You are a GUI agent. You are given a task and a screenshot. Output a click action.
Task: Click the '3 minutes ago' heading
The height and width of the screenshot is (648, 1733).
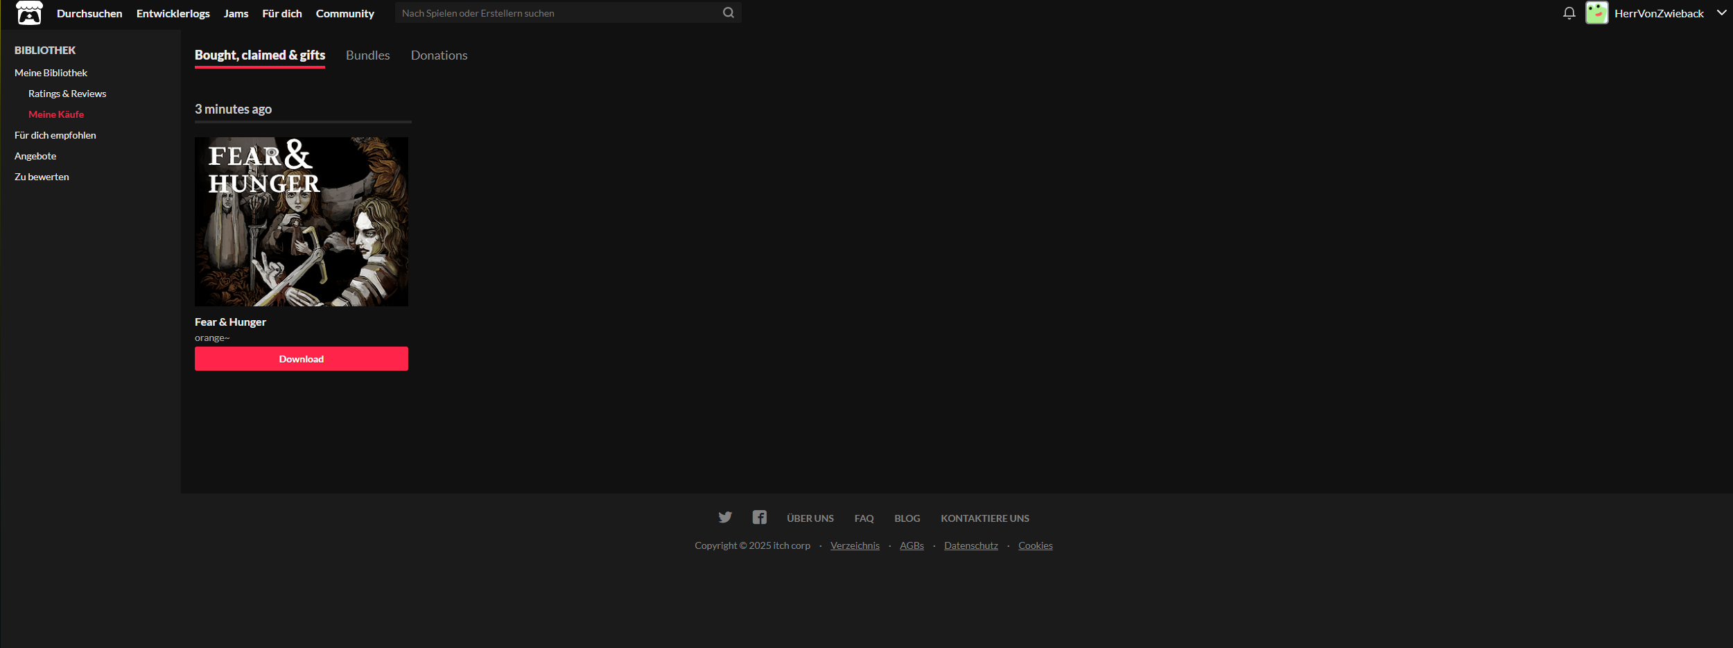click(x=233, y=109)
